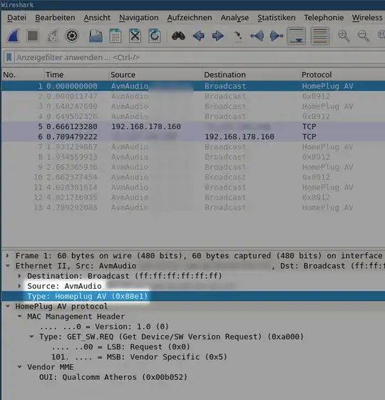Image resolution: width=385 pixels, height=400 pixels.
Task: Close this capture file
Action: [135, 36]
